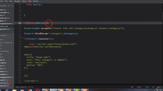Click the split view icon in sidebar
The image size is (163, 91).
point(12,6)
